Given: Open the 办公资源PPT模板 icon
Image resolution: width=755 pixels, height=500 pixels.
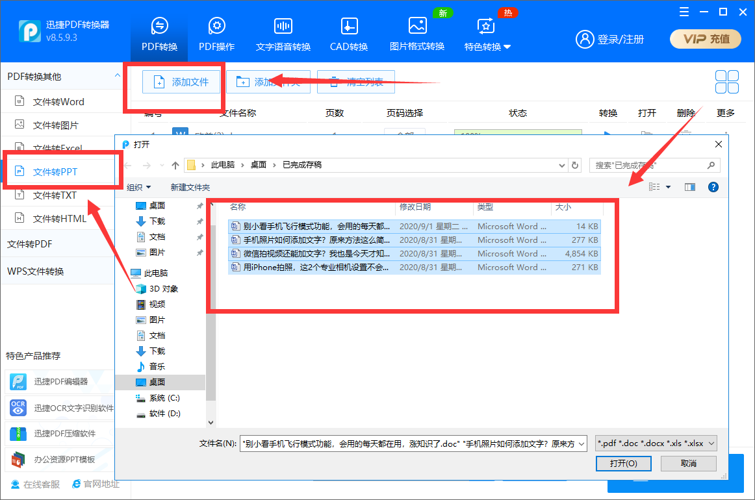Looking at the screenshot, I should pyautogui.click(x=18, y=461).
